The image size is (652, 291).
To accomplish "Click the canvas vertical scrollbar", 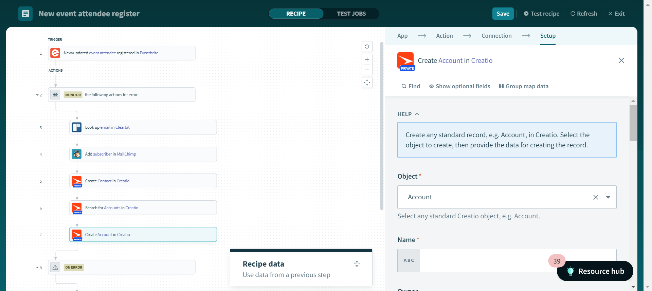I will [382, 126].
